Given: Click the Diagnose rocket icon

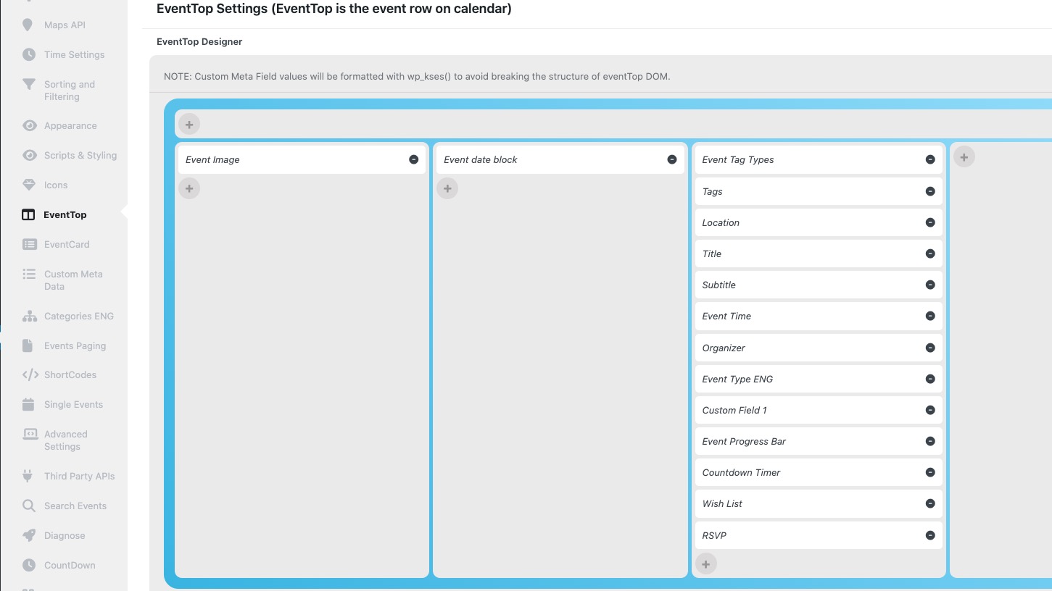Looking at the screenshot, I should pos(28,536).
